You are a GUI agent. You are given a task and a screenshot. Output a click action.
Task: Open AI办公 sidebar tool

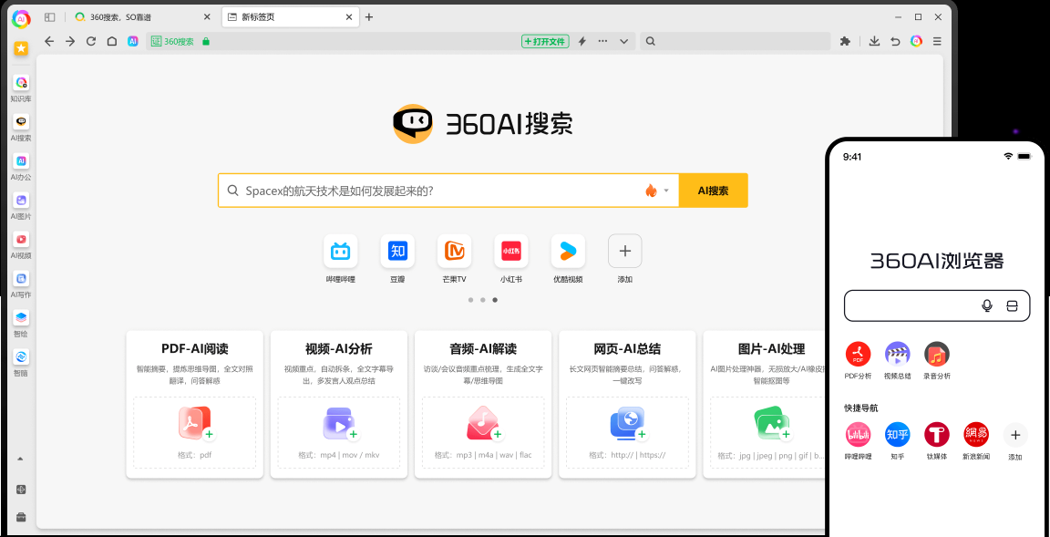22,167
